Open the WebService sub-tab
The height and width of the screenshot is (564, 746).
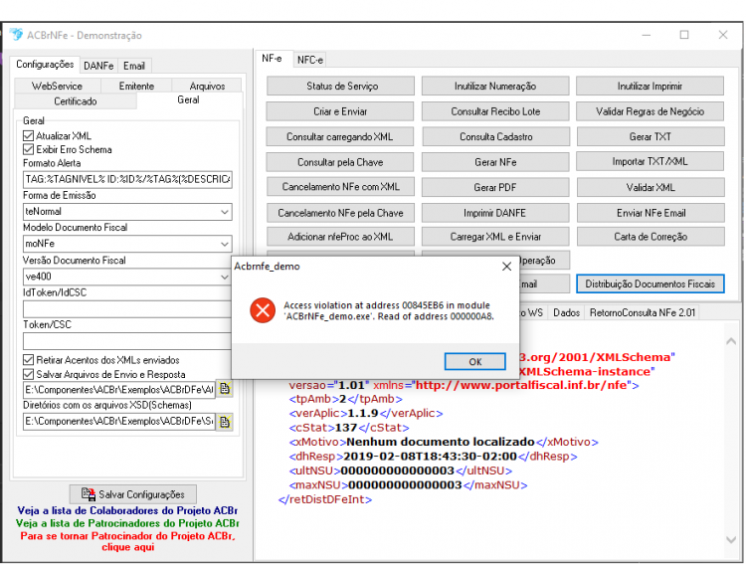57,87
